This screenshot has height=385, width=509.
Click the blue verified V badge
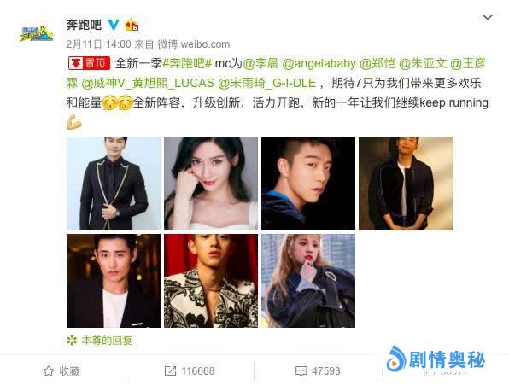[x=114, y=25]
